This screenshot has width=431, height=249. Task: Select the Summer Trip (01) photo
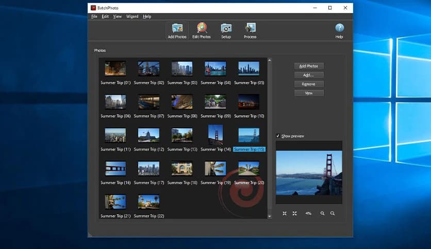pyautogui.click(x=115, y=69)
